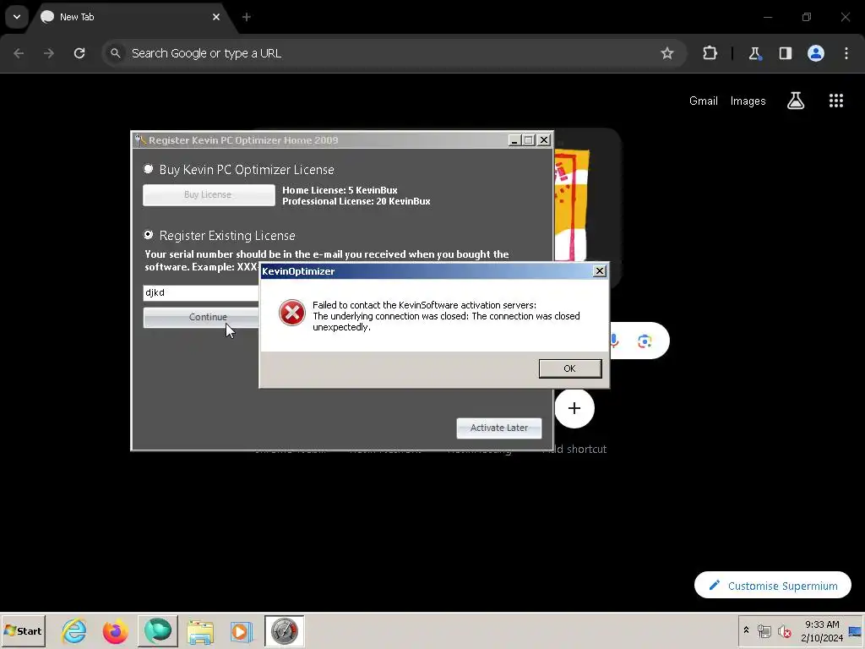865x649 pixels.
Task: Focus the serial number field containing djkd
Action: coord(201,292)
